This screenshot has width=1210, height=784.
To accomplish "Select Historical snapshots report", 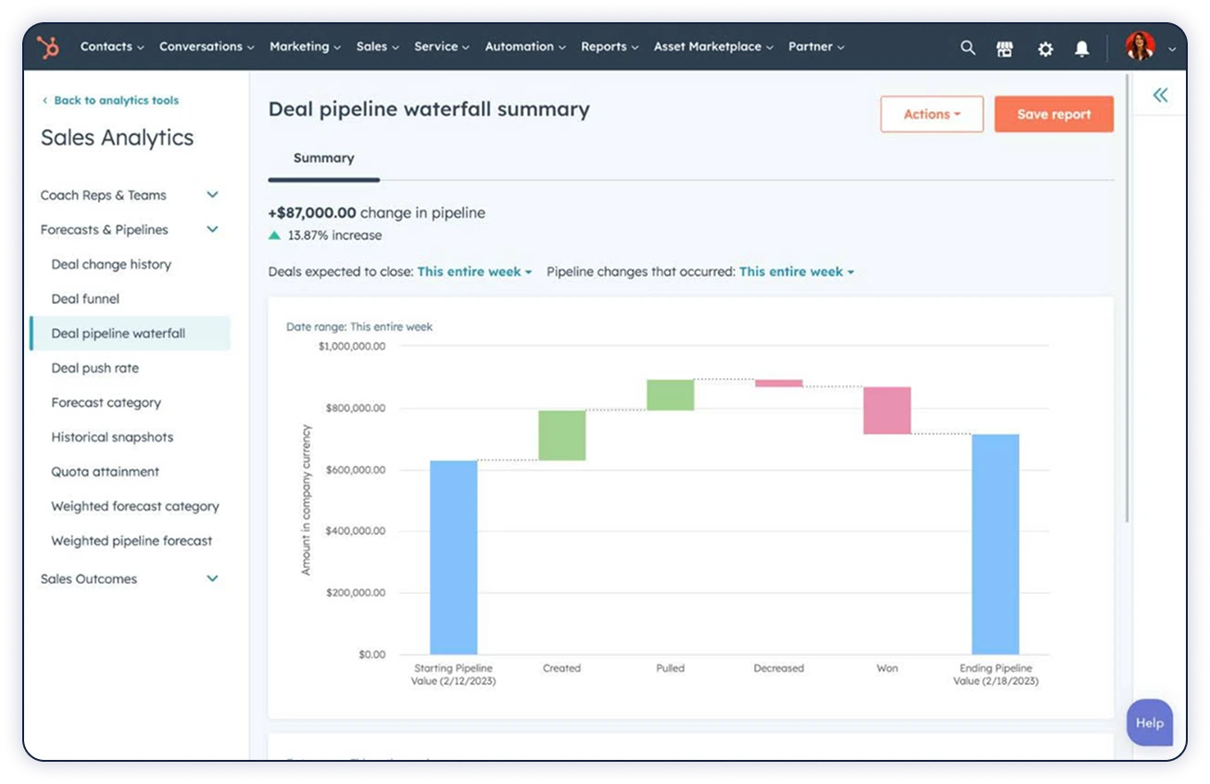I will pyautogui.click(x=112, y=436).
